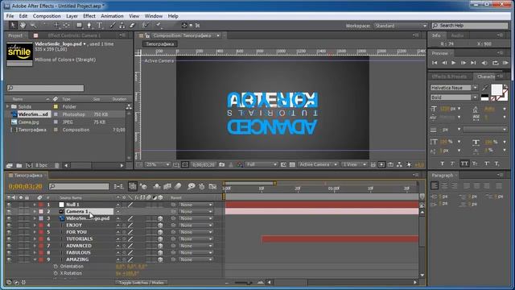Jump to first frame in Preview panel
Viewport: 515px width, 290px height.
435,63
